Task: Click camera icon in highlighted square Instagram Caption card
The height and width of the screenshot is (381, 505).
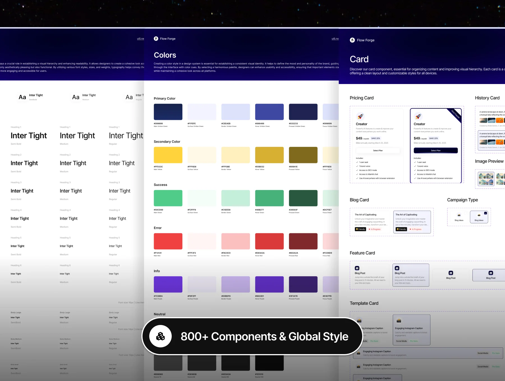Action: pyautogui.click(x=399, y=320)
